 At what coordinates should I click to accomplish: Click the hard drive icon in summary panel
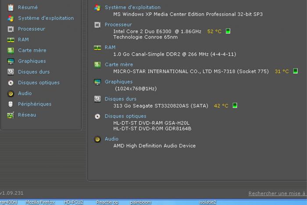click(x=97, y=99)
